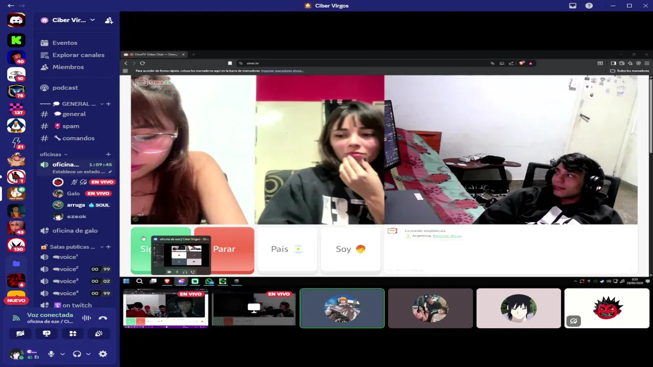Open second EN VIVO stream thumbnail
Image resolution: width=653 pixels, height=367 pixels.
[x=254, y=308]
